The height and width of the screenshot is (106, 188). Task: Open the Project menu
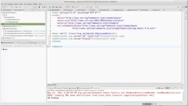(x=21, y=4)
